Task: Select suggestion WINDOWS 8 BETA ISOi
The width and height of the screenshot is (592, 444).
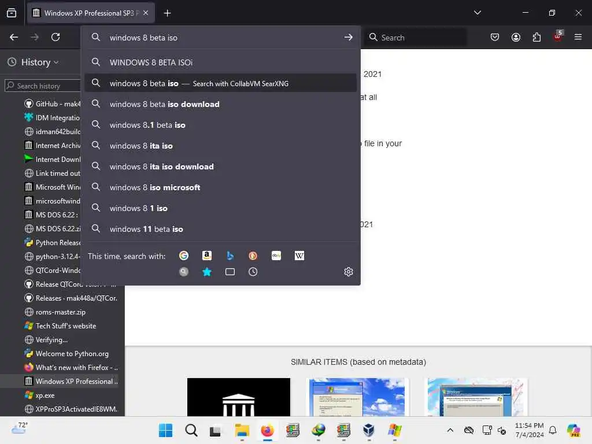Action: [220, 62]
